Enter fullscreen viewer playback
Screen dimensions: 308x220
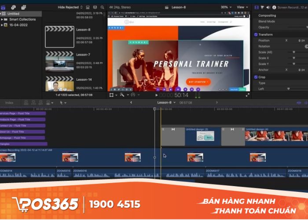pos(247,95)
